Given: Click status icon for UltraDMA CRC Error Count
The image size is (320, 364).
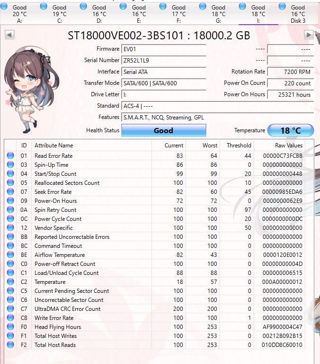Looking at the screenshot, I should (x=10, y=309).
